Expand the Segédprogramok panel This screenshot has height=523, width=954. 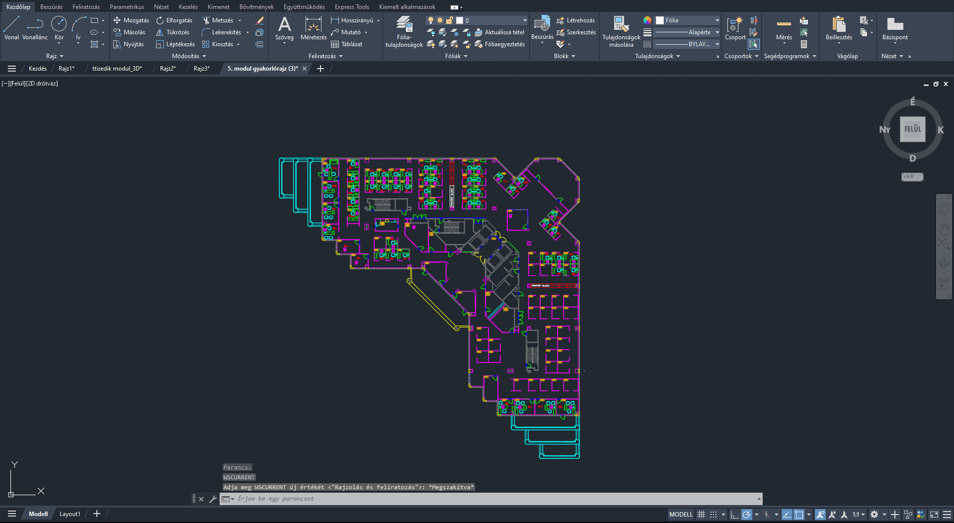pos(790,56)
